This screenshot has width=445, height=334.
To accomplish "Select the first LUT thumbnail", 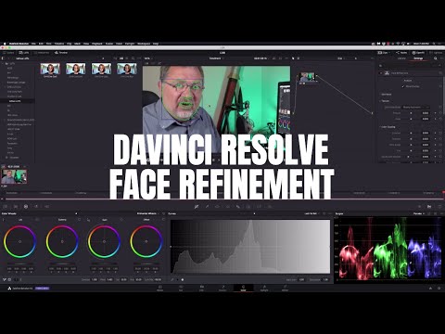I will (x=50, y=69).
